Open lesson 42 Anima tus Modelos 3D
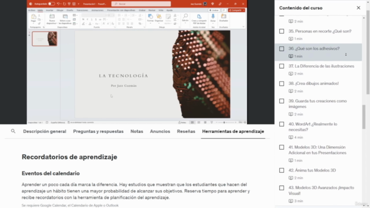The width and height of the screenshot is (370, 208). click(x=312, y=170)
